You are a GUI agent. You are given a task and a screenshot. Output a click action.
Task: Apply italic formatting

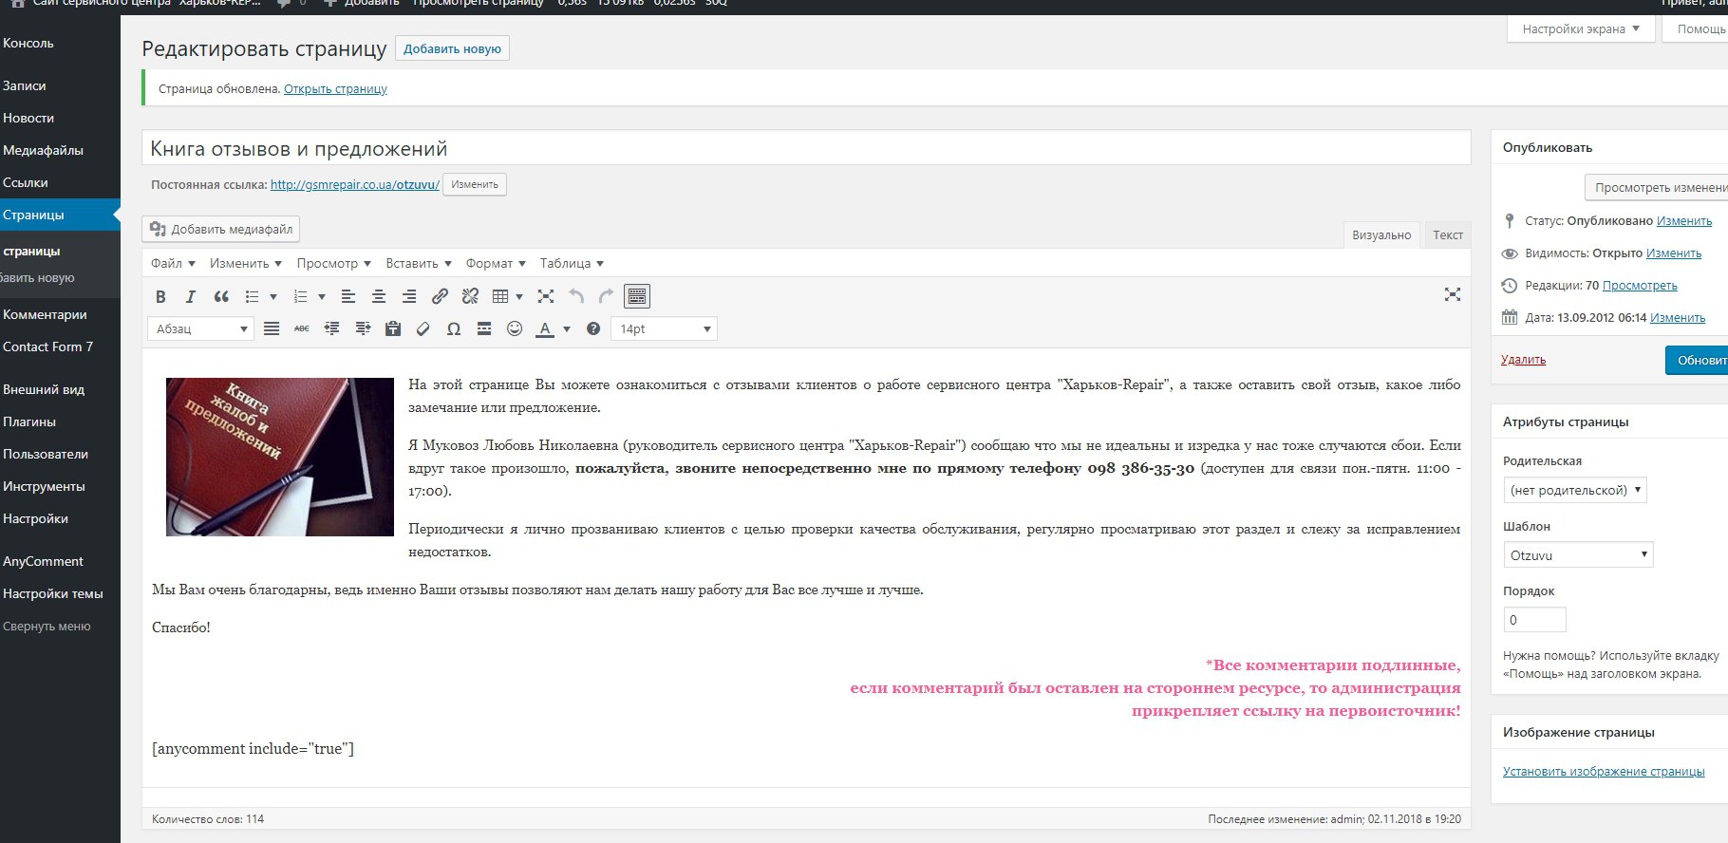191,297
